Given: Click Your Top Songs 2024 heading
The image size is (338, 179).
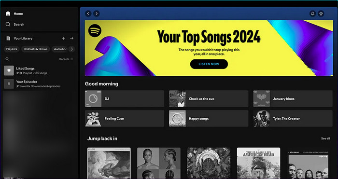Looking at the screenshot, I should [x=209, y=37].
